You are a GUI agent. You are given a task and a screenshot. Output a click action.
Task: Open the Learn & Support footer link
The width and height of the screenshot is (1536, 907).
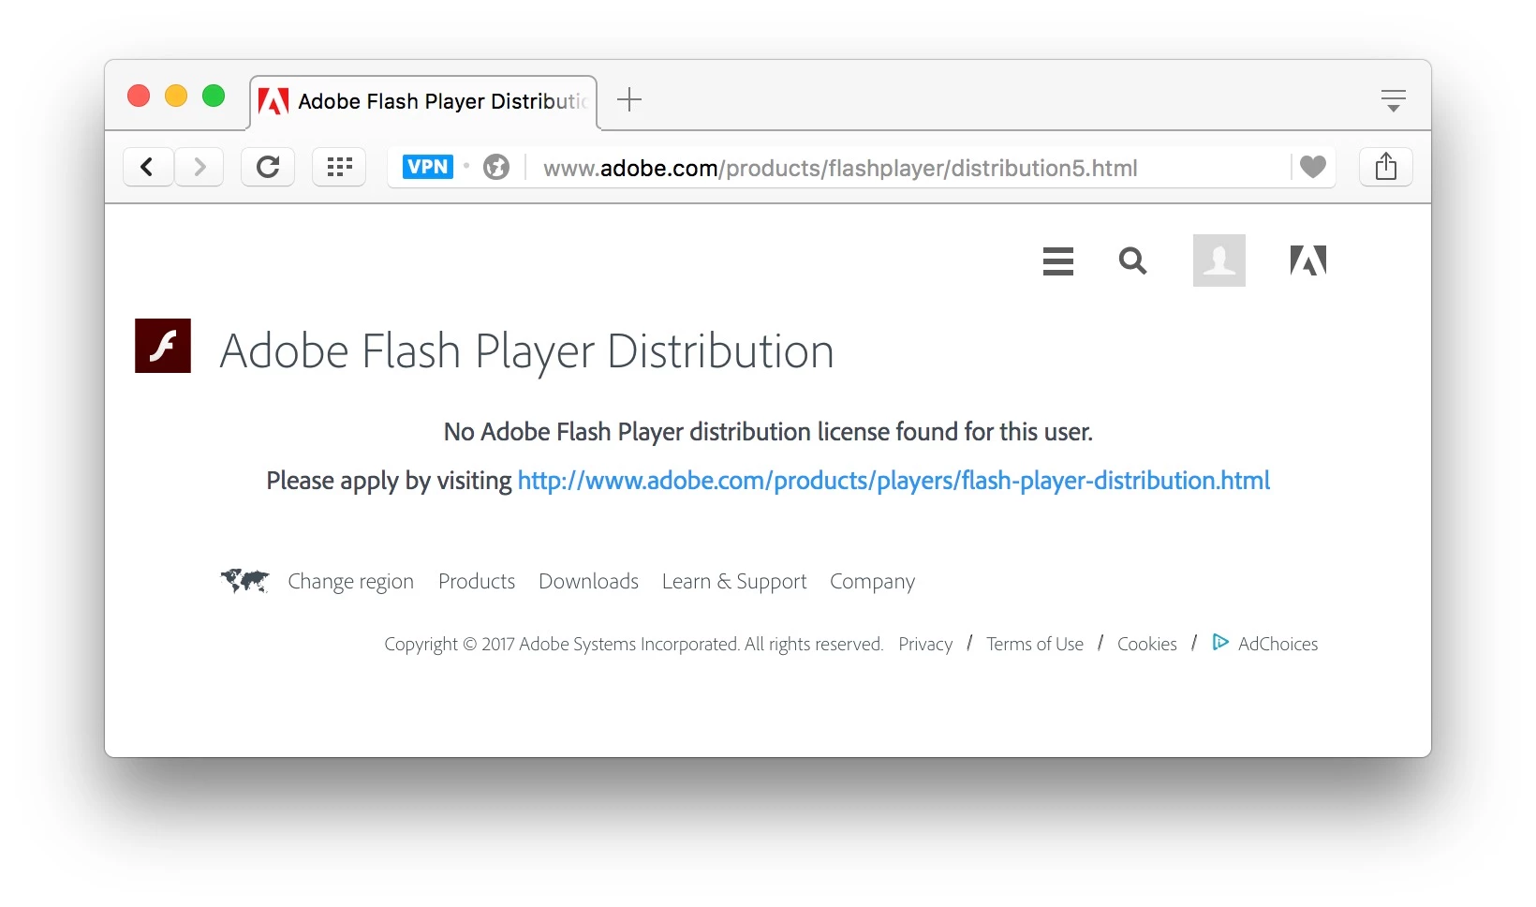pos(734,582)
